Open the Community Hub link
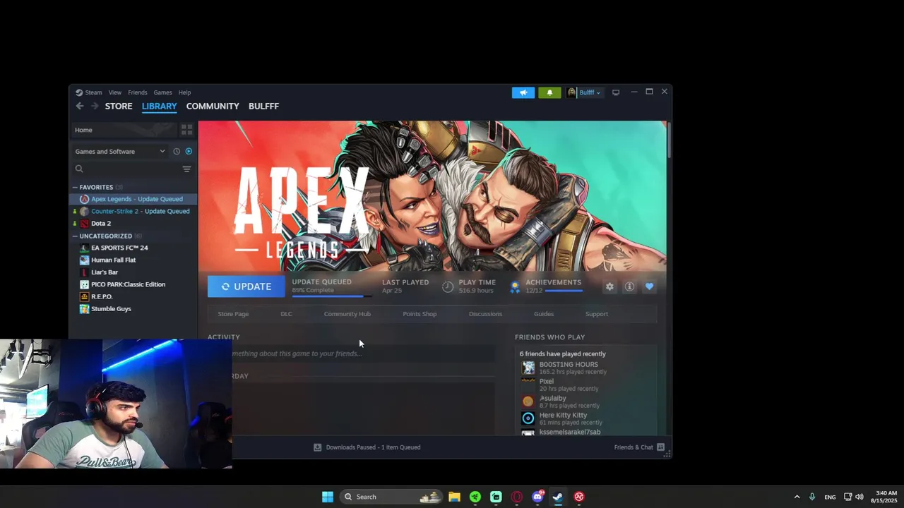904x508 pixels. coord(347,314)
